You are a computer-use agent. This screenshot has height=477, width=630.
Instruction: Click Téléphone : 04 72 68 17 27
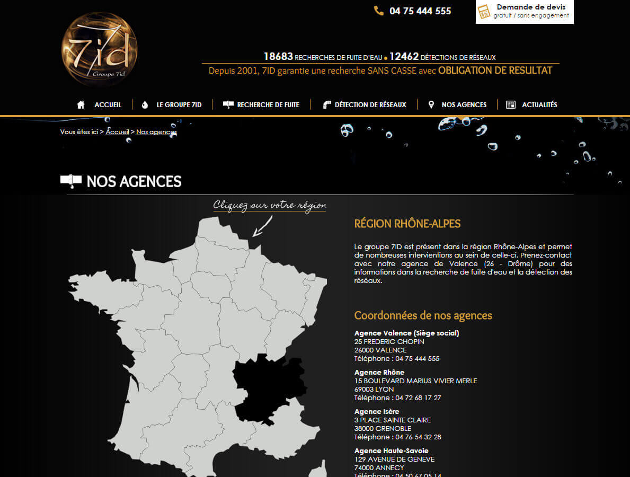tap(398, 398)
